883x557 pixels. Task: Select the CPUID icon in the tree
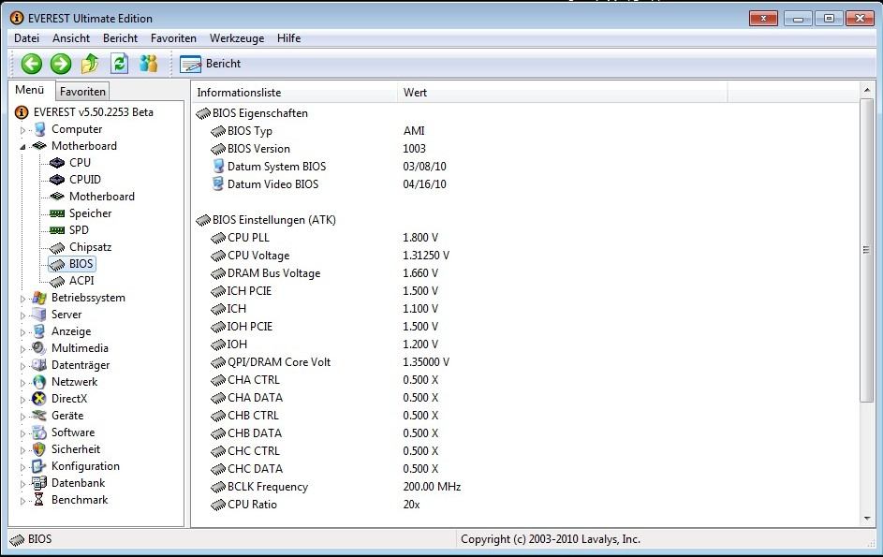pos(57,180)
